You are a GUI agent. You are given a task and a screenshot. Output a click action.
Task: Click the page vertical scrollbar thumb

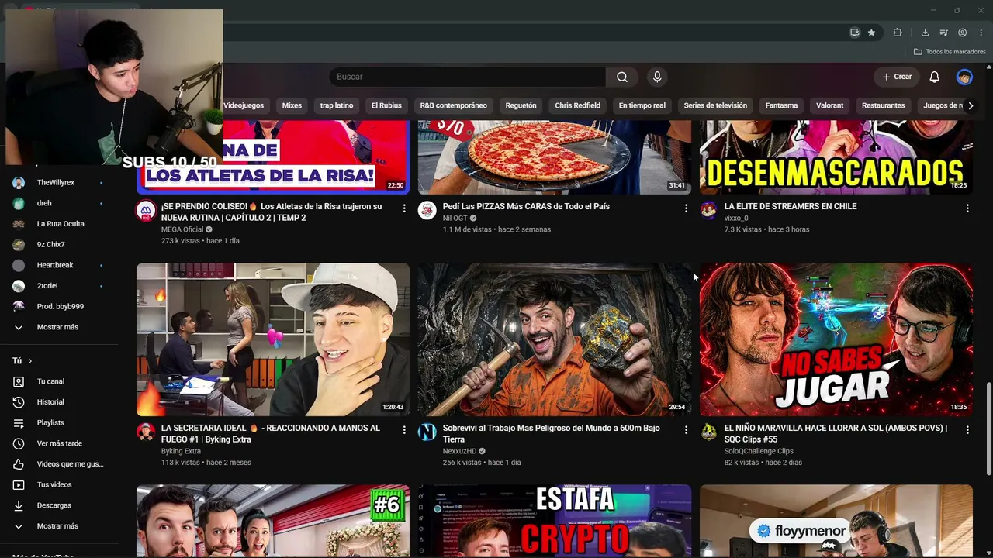988,429
